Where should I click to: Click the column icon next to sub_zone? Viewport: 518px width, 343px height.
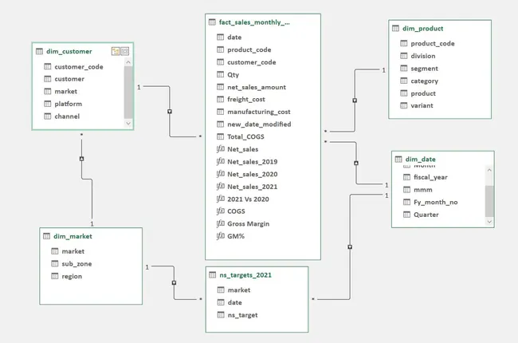tap(55, 263)
